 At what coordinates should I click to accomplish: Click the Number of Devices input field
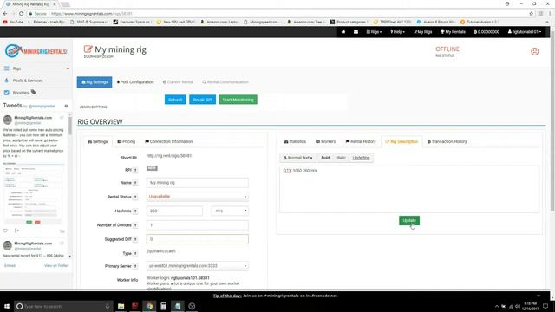tap(198, 225)
